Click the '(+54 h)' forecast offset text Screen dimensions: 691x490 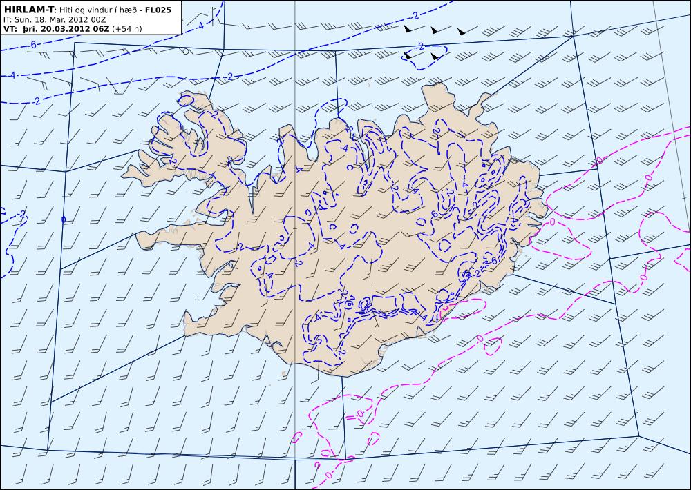(127, 29)
